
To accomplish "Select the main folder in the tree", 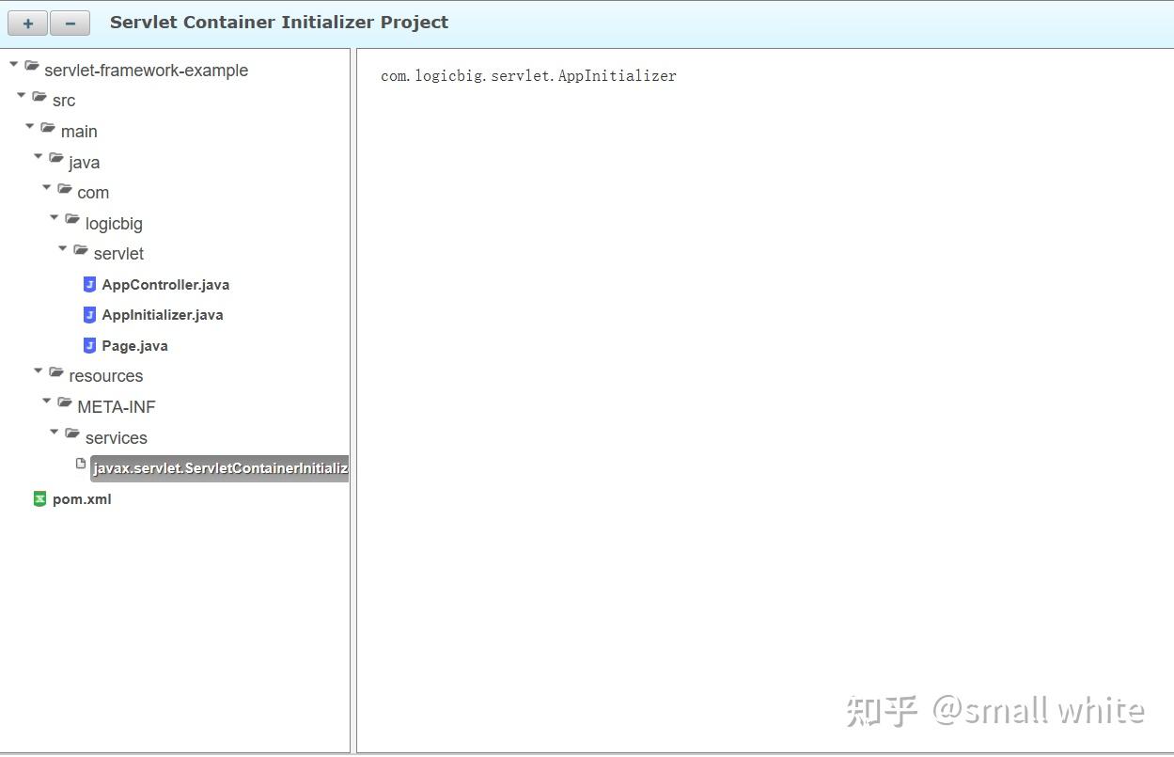I will click(79, 131).
